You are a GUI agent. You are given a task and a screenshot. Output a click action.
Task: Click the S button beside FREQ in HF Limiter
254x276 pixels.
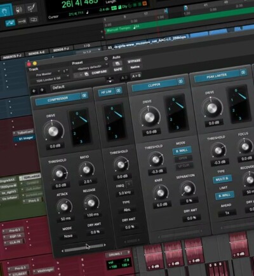[128, 184]
